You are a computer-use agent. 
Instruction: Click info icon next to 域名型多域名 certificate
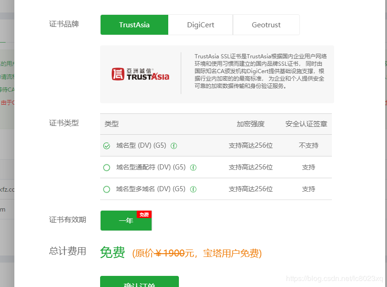pyautogui.click(x=193, y=189)
